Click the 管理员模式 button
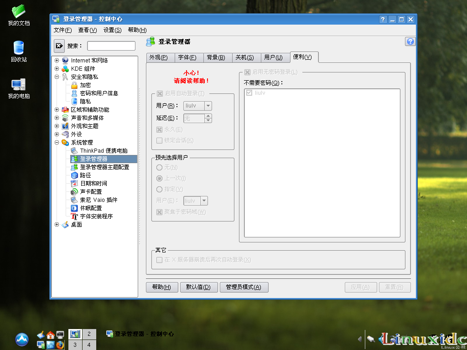 (x=244, y=287)
